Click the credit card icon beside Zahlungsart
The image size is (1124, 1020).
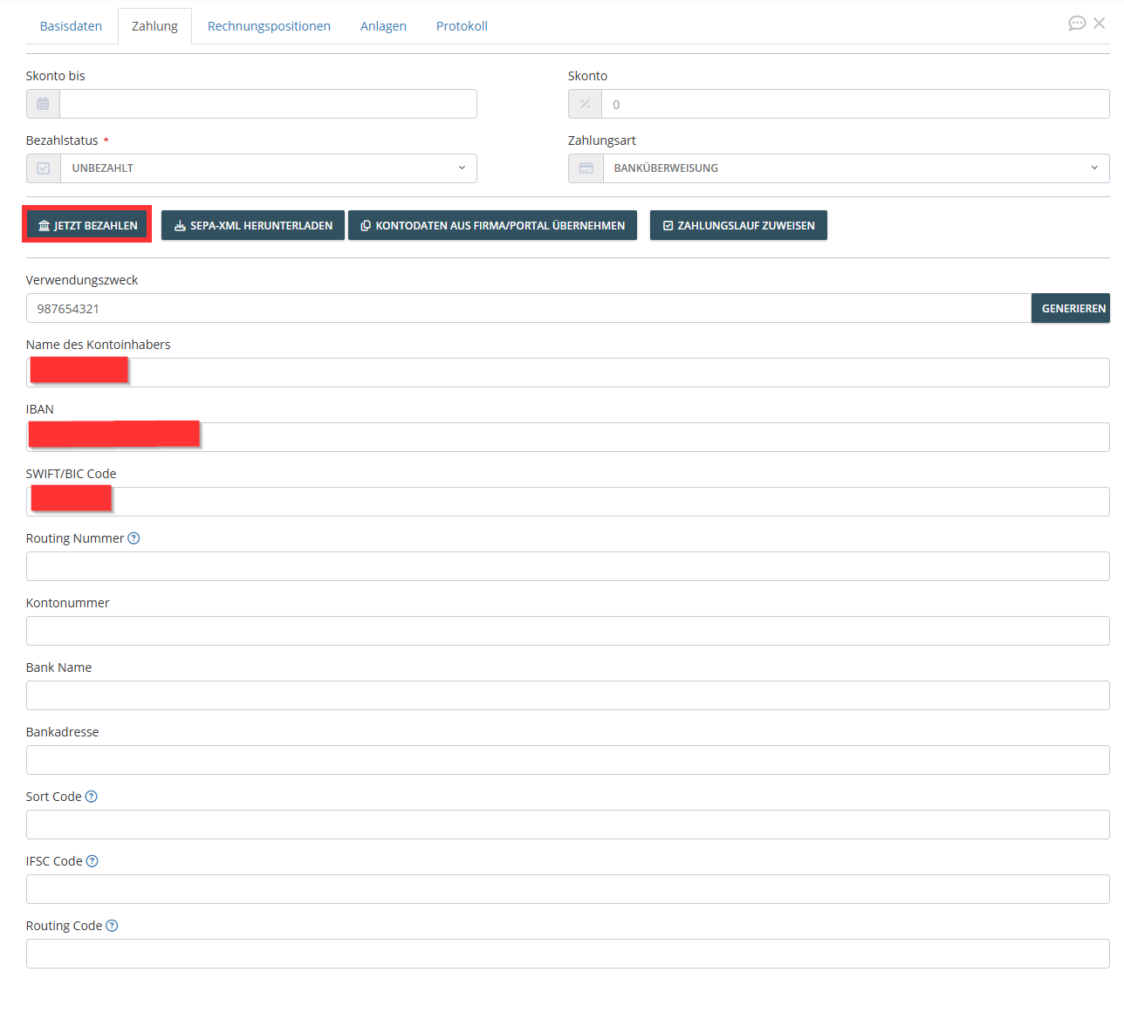pyautogui.click(x=586, y=168)
